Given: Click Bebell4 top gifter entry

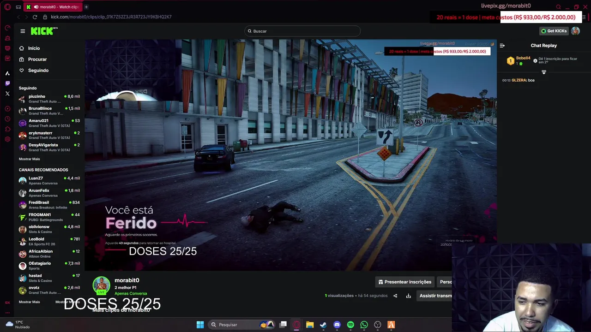Looking at the screenshot, I should (x=519, y=60).
